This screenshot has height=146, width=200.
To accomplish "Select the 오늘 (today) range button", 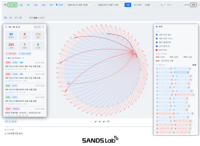I will (x=12, y=5).
